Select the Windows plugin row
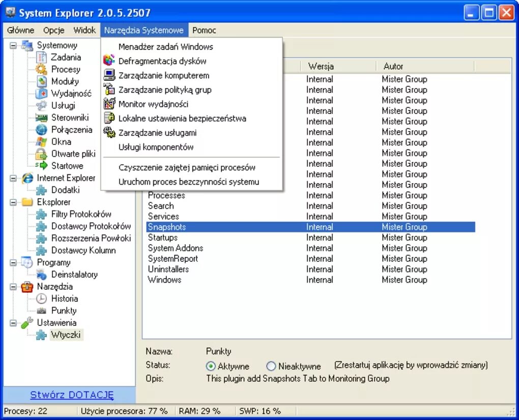The width and height of the screenshot is (519, 420). [x=310, y=280]
